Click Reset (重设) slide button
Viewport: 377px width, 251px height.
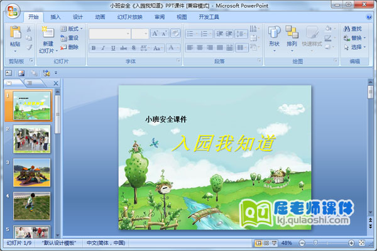[x=70, y=38]
